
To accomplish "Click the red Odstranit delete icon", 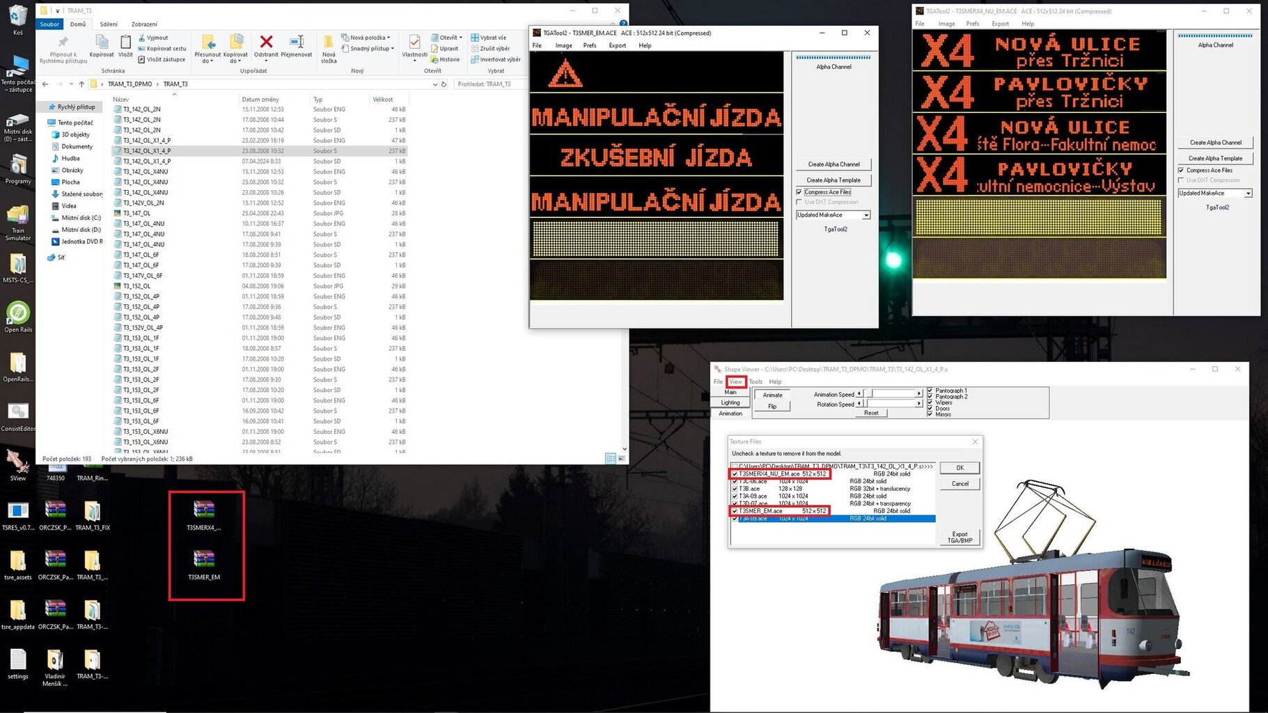I will tap(265, 43).
